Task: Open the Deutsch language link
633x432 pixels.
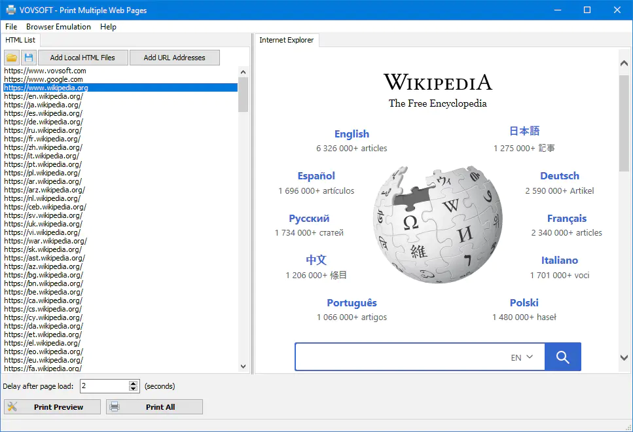Action: (x=559, y=175)
